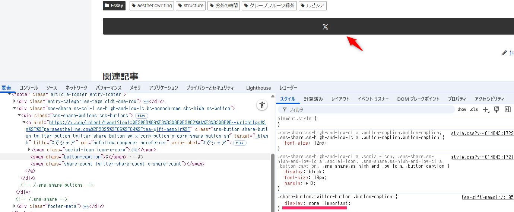
Task: Click the accessibility tree toggle icon
Action: pyautogui.click(x=262, y=105)
